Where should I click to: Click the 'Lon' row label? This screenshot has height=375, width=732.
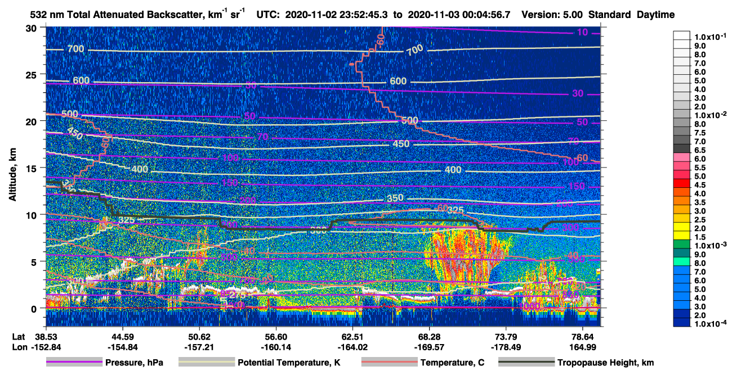click(x=19, y=347)
